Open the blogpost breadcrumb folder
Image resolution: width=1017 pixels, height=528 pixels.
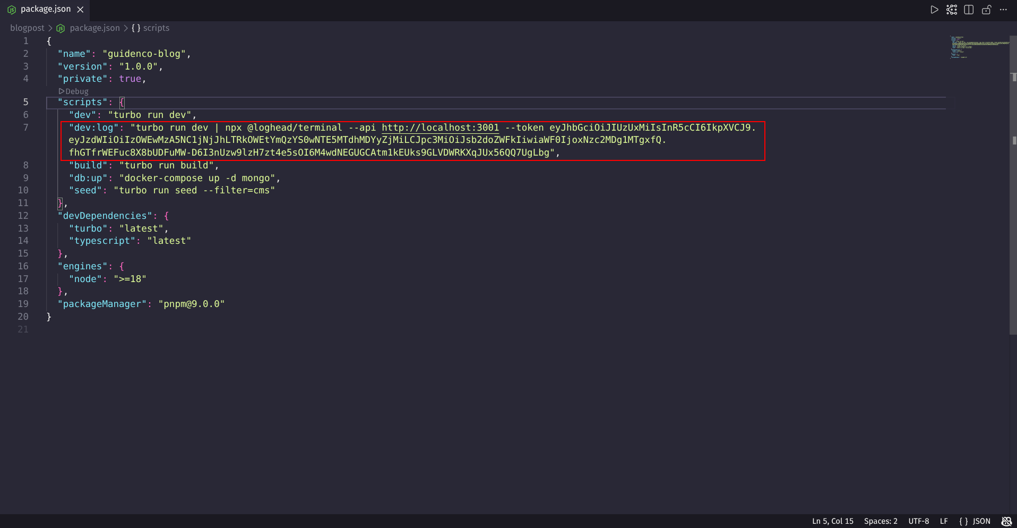[x=27, y=28]
